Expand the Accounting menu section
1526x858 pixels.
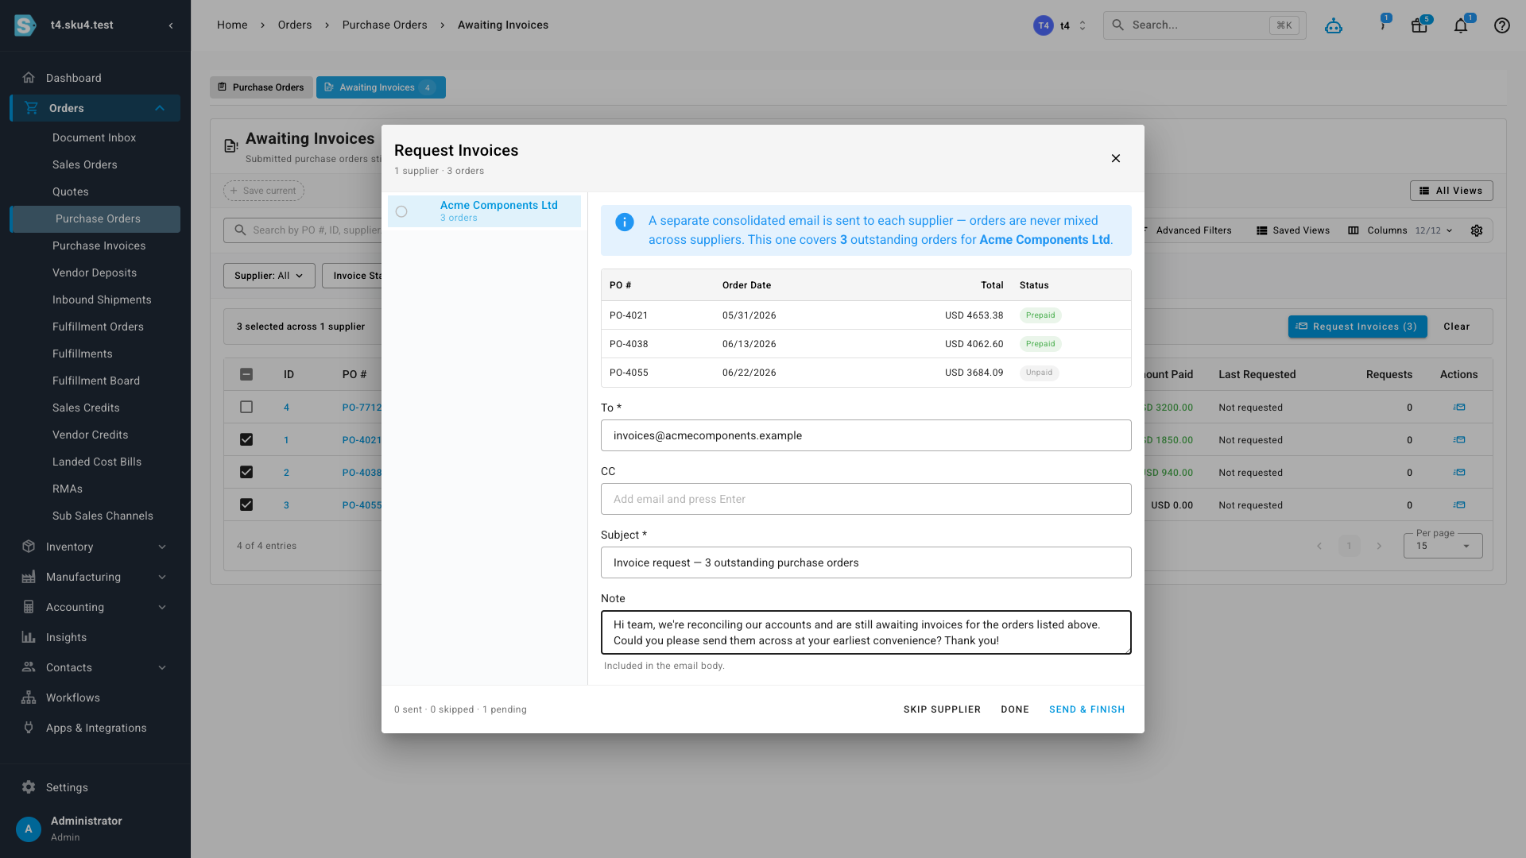[x=162, y=607]
